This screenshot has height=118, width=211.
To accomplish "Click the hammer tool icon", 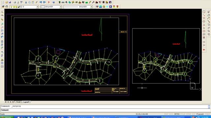I will (93, 2).
